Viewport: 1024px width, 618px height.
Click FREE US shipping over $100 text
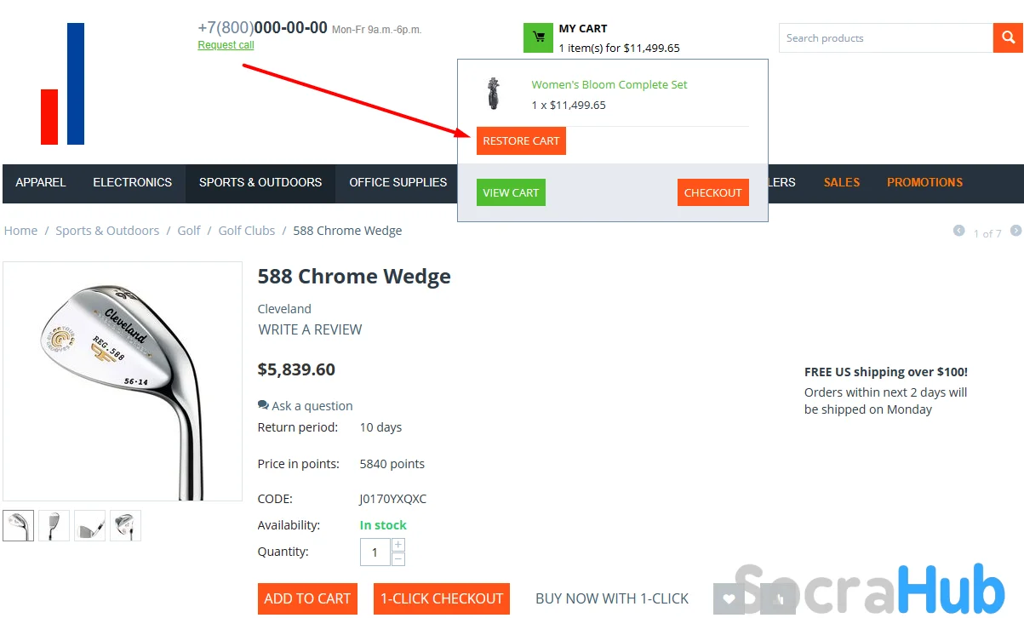(886, 372)
